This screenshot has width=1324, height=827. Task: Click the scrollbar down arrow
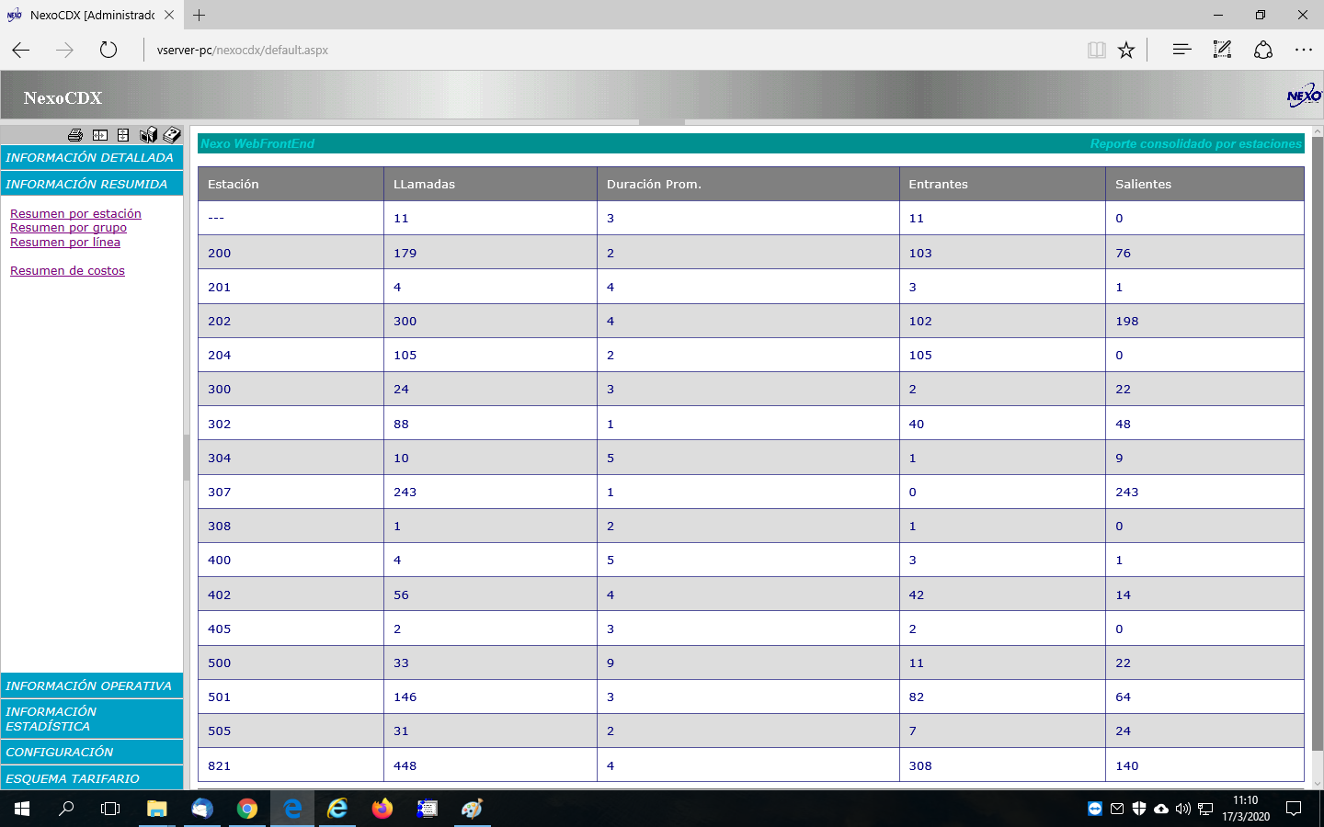pyautogui.click(x=1317, y=784)
